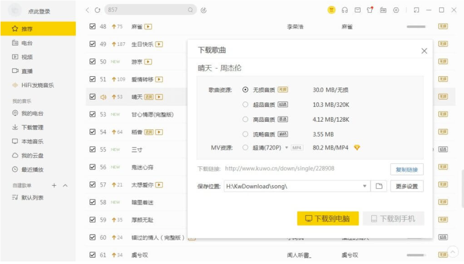Click the folder browse icon for save location

[x=379, y=186]
